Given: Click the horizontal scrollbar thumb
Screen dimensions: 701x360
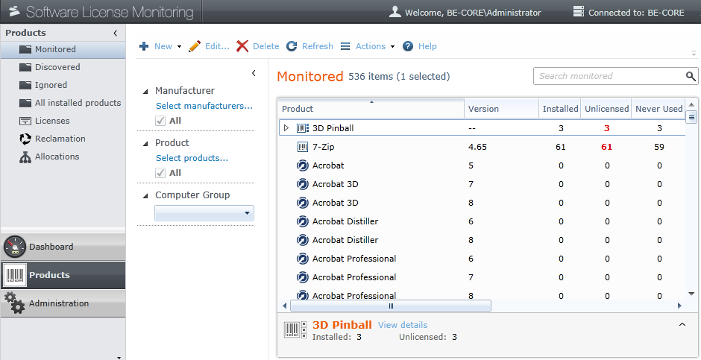Looking at the screenshot, I should tap(390, 306).
